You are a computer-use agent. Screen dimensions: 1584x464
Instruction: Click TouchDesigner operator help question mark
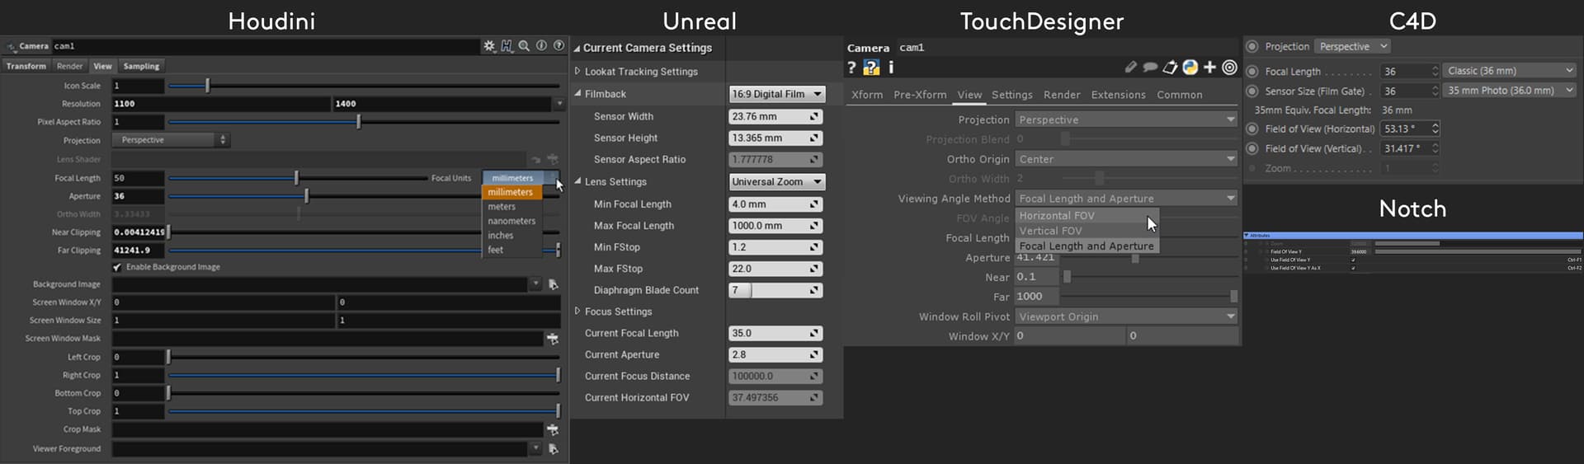[851, 68]
